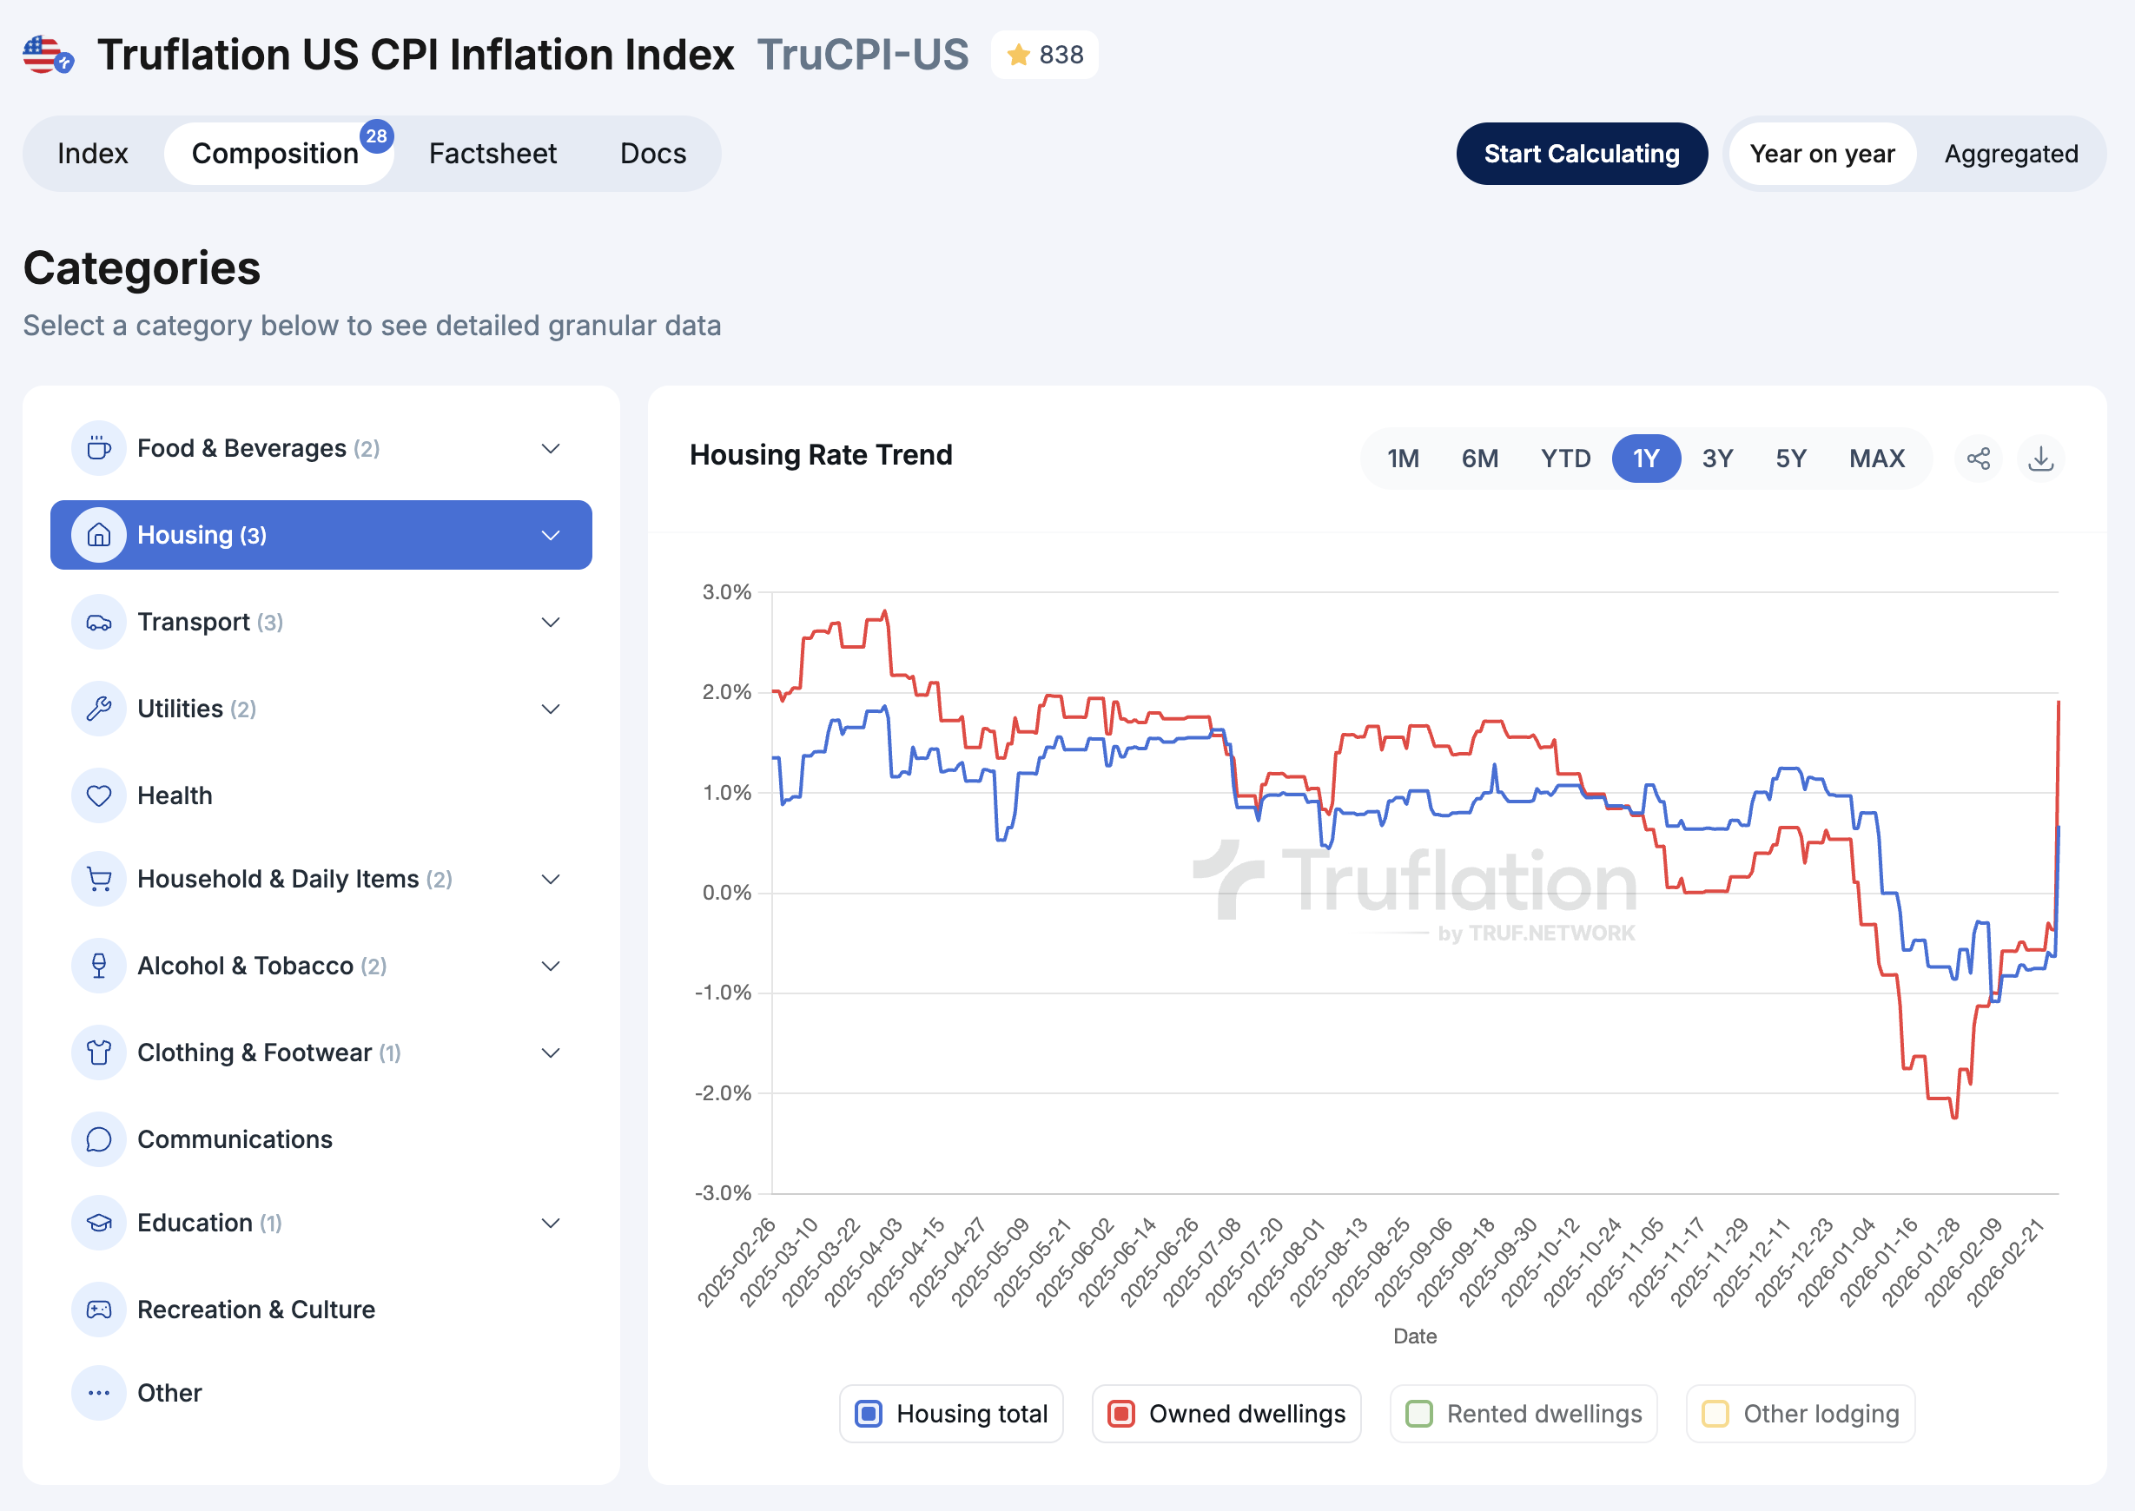Click the star rating badge 838

pyautogui.click(x=1044, y=55)
